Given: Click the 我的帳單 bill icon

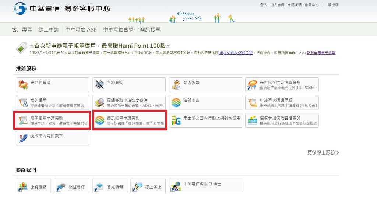Looking at the screenshot, I should point(23,102).
